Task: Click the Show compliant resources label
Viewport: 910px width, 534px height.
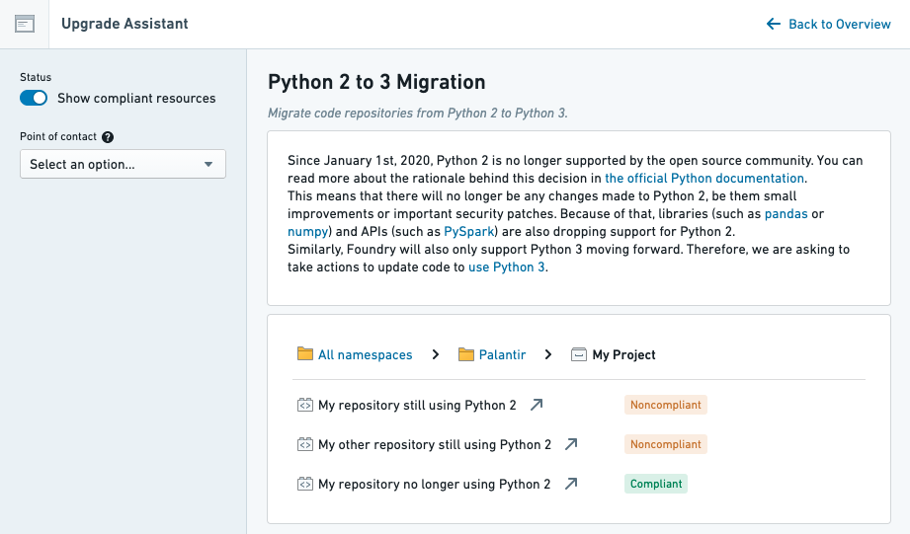Action: pyautogui.click(x=136, y=98)
